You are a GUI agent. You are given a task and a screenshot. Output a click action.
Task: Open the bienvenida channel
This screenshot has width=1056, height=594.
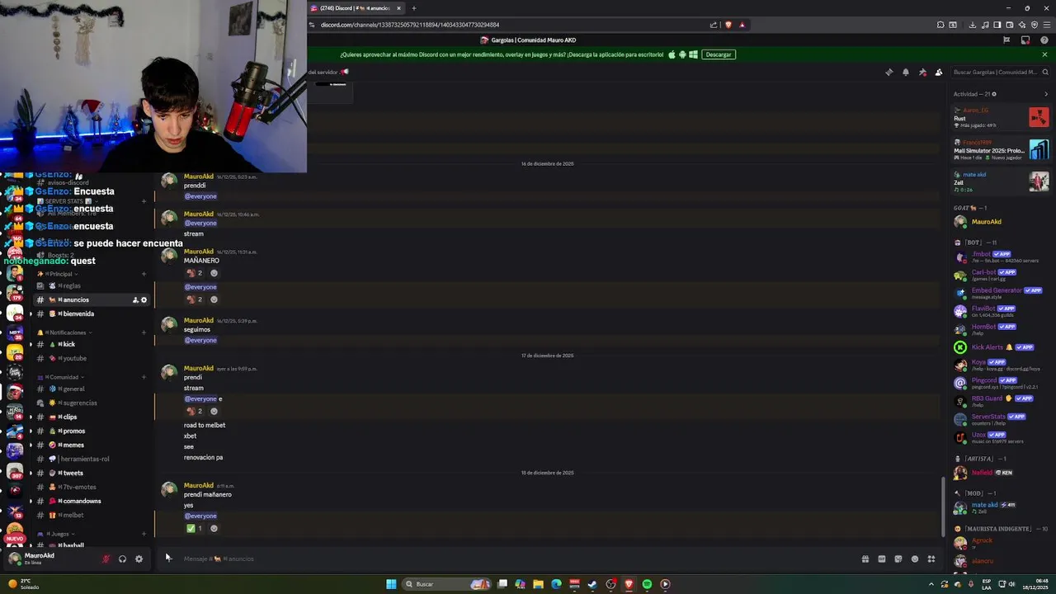[91, 313]
